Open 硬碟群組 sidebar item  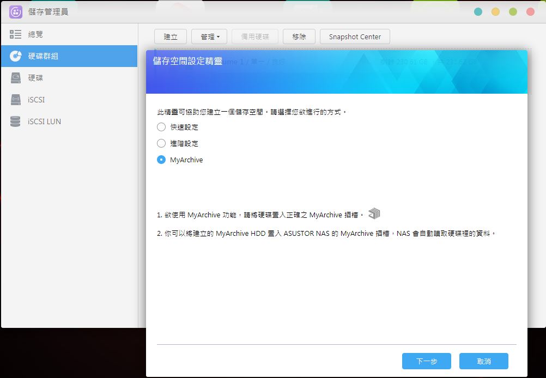coord(69,56)
